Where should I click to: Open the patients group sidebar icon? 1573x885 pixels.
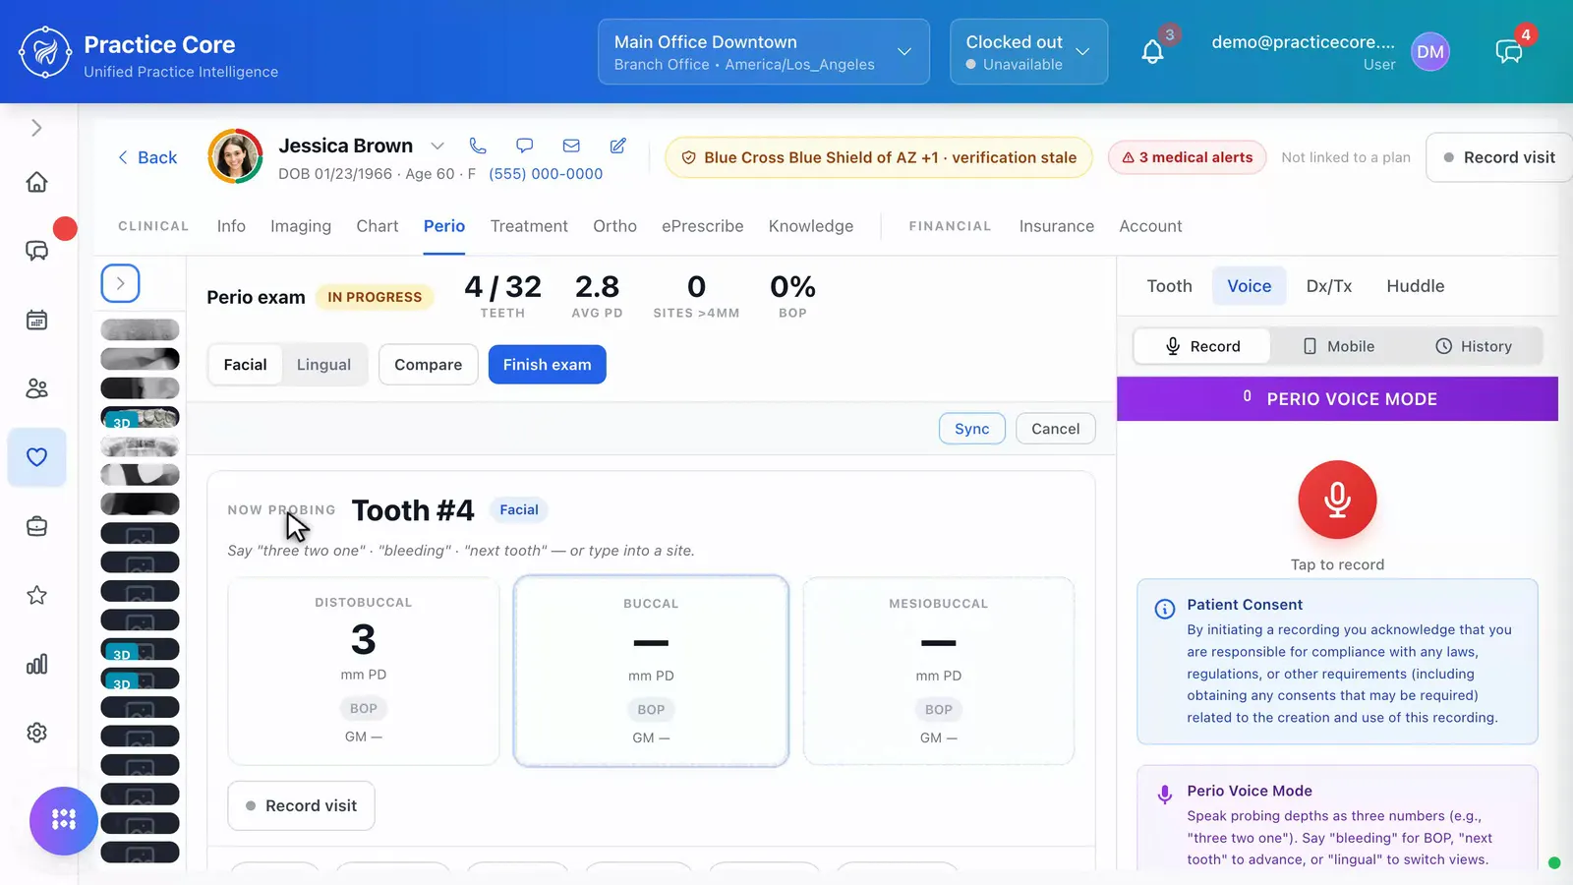tap(36, 388)
